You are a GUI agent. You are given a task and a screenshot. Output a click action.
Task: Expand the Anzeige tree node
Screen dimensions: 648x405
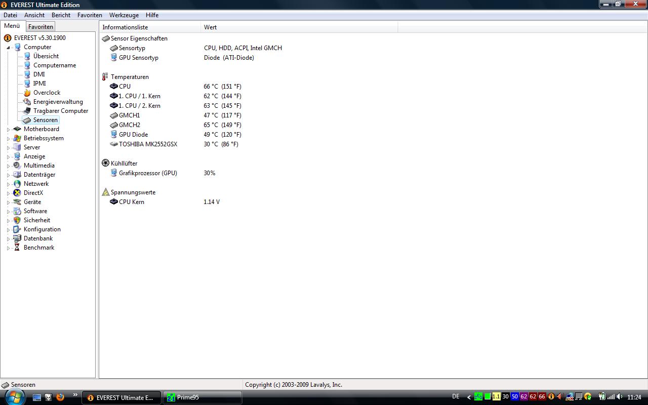pos(9,156)
